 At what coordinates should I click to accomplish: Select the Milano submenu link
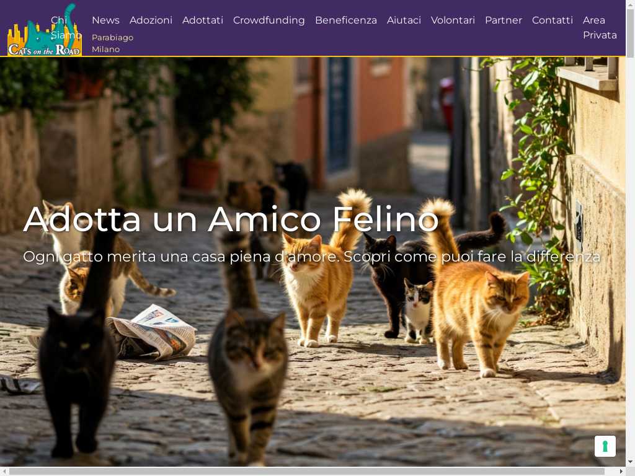[105, 49]
